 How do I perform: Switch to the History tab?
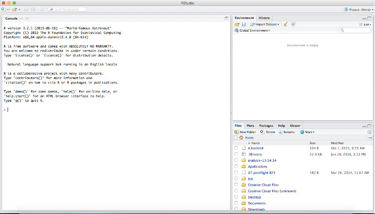(264, 18)
